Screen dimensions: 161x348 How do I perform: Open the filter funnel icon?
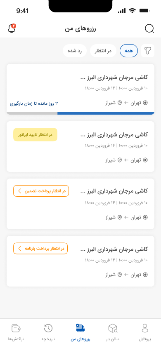click(148, 51)
